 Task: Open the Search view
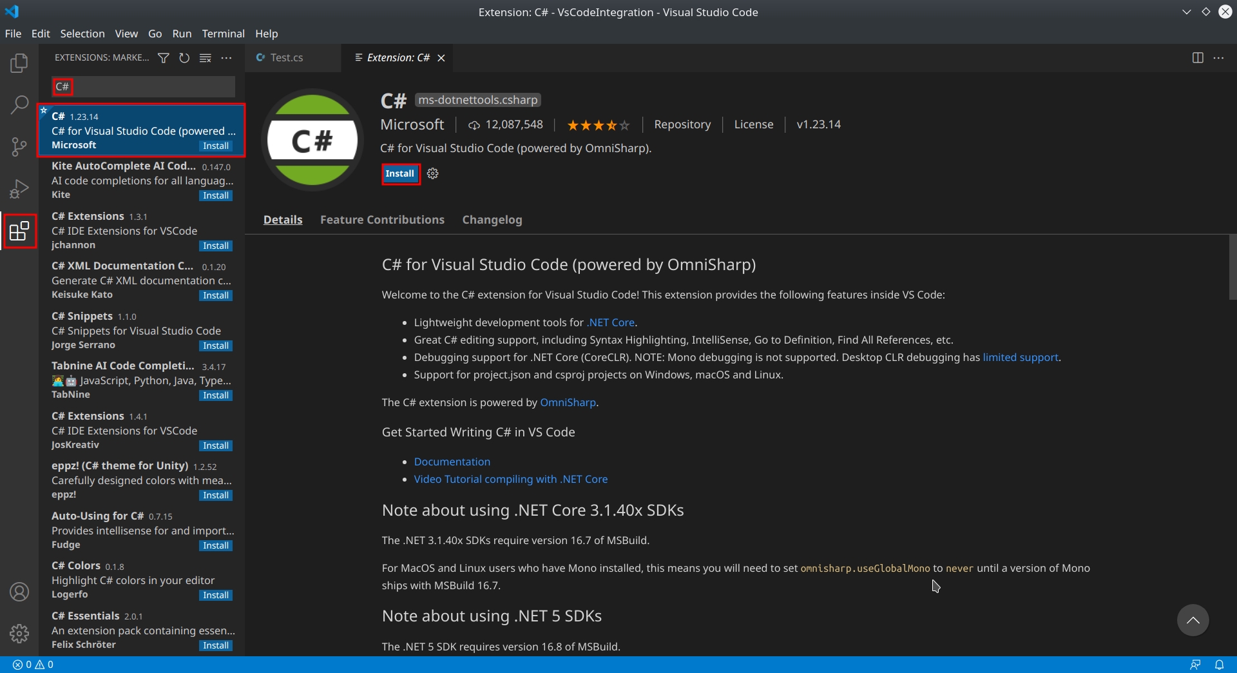(19, 104)
